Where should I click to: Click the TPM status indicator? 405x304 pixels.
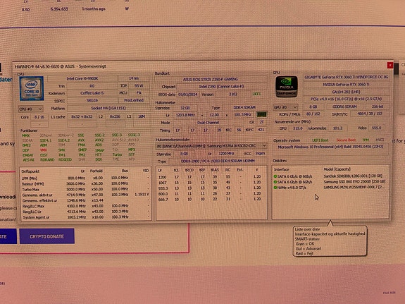pyautogui.click(x=366, y=140)
